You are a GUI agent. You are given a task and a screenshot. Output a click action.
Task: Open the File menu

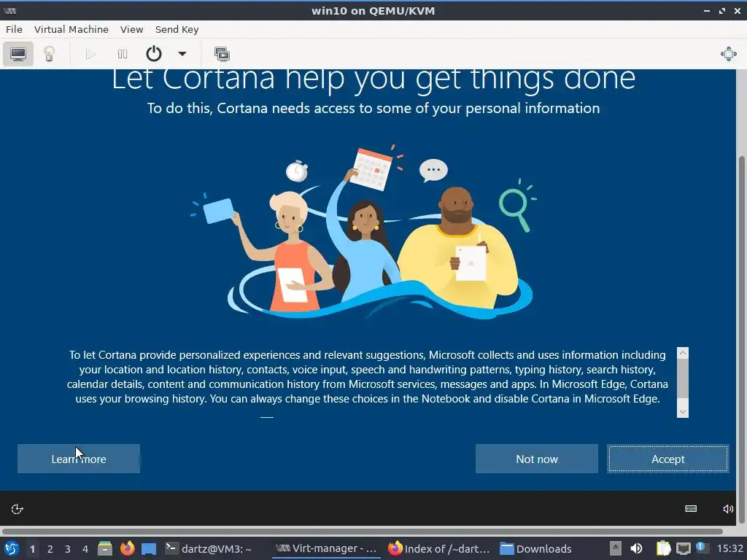pyautogui.click(x=14, y=29)
